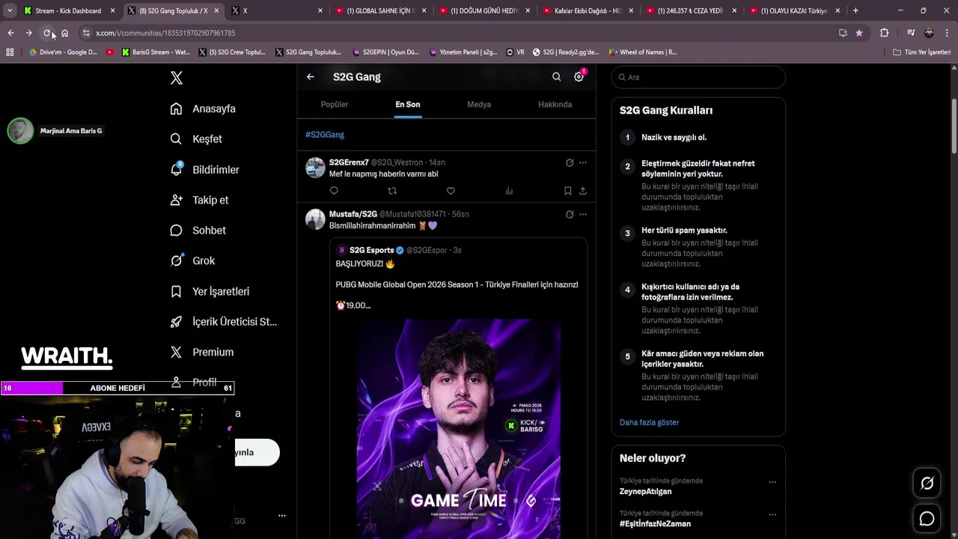Share S2GErenx7's post
This screenshot has height=539, width=958.
coord(583,191)
